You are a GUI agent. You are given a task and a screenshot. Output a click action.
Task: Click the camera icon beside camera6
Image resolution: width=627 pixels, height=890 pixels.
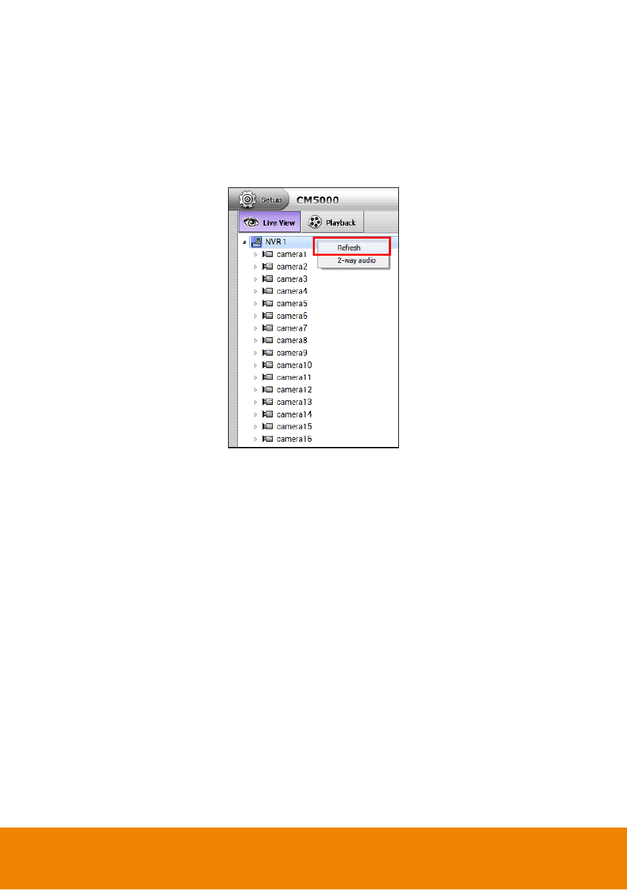267,316
